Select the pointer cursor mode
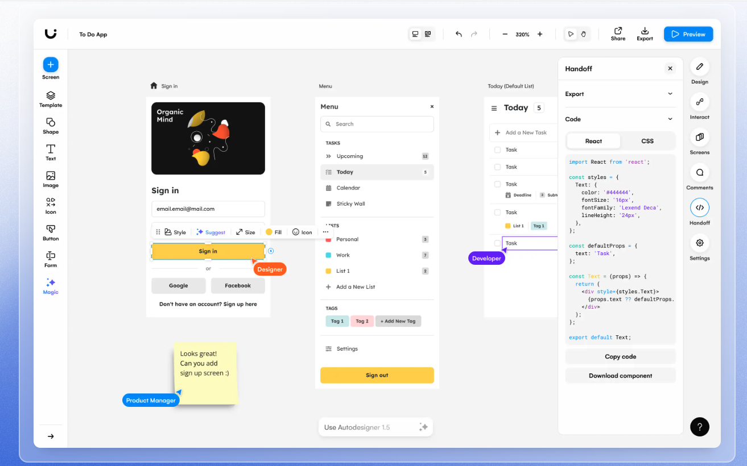 (x=571, y=34)
